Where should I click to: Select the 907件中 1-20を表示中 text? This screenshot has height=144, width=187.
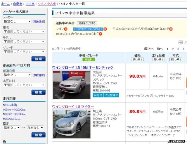point(67,49)
